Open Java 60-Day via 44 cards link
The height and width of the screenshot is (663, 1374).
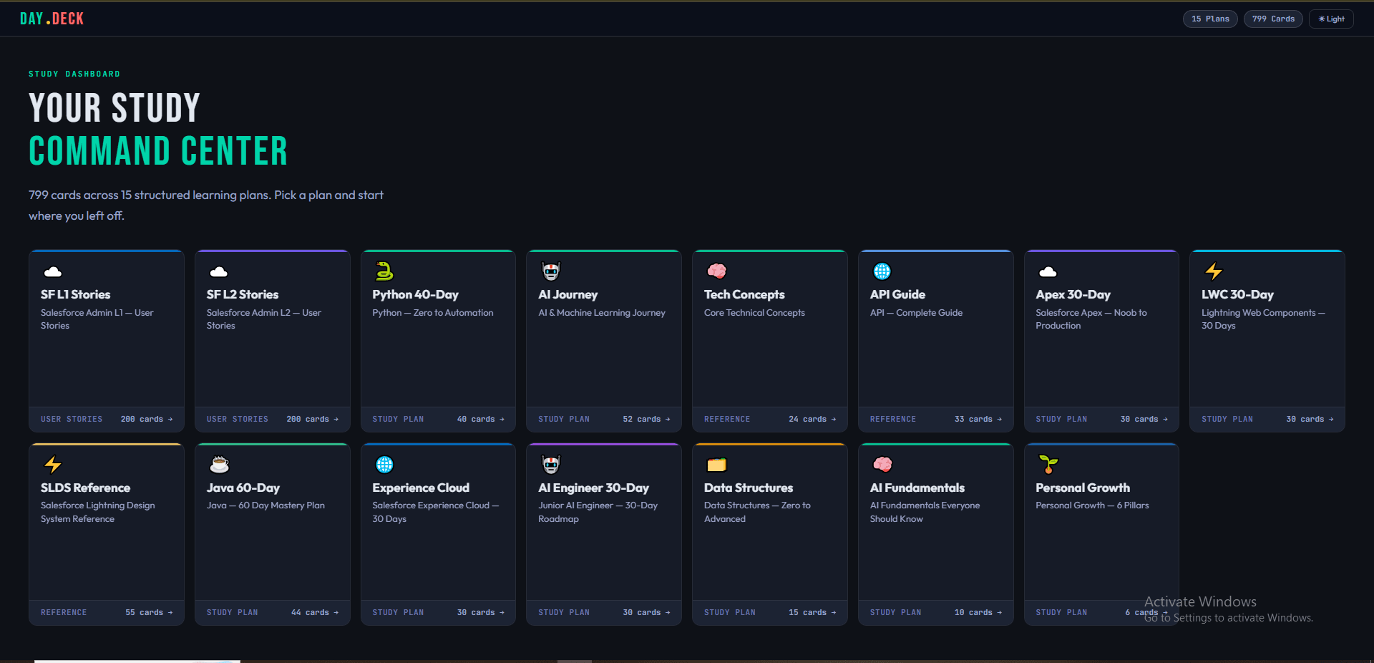[315, 613]
